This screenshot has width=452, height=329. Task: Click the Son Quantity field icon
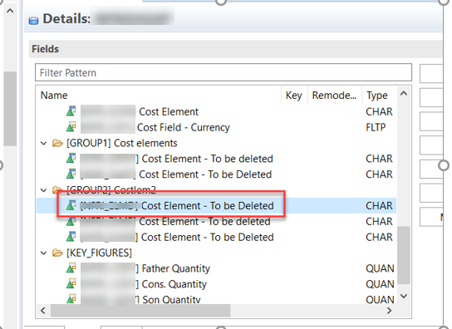coord(71,299)
